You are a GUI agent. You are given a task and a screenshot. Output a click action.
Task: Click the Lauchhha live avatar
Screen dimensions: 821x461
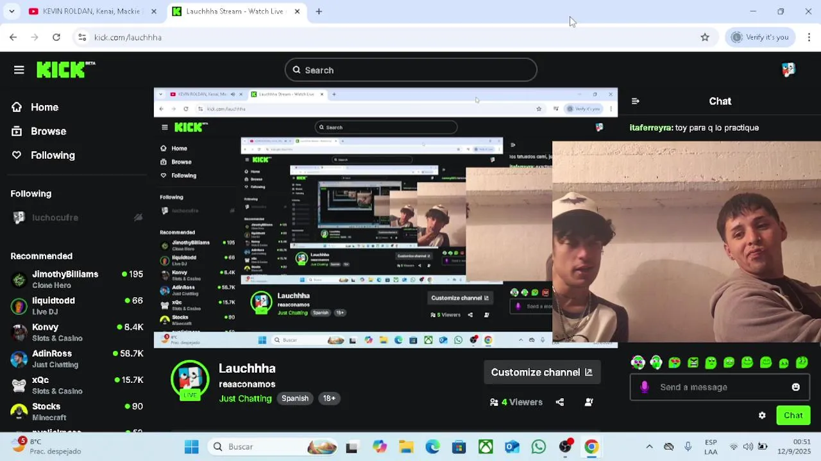pos(190,379)
